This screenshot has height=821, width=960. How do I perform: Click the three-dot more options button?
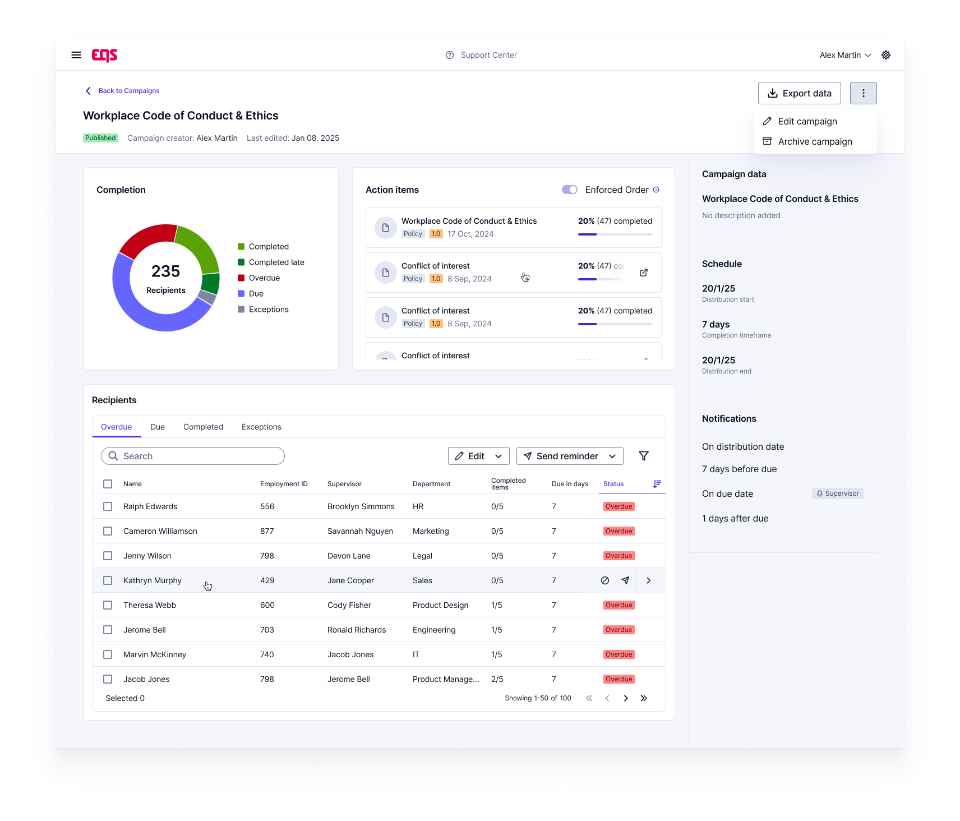[864, 93]
